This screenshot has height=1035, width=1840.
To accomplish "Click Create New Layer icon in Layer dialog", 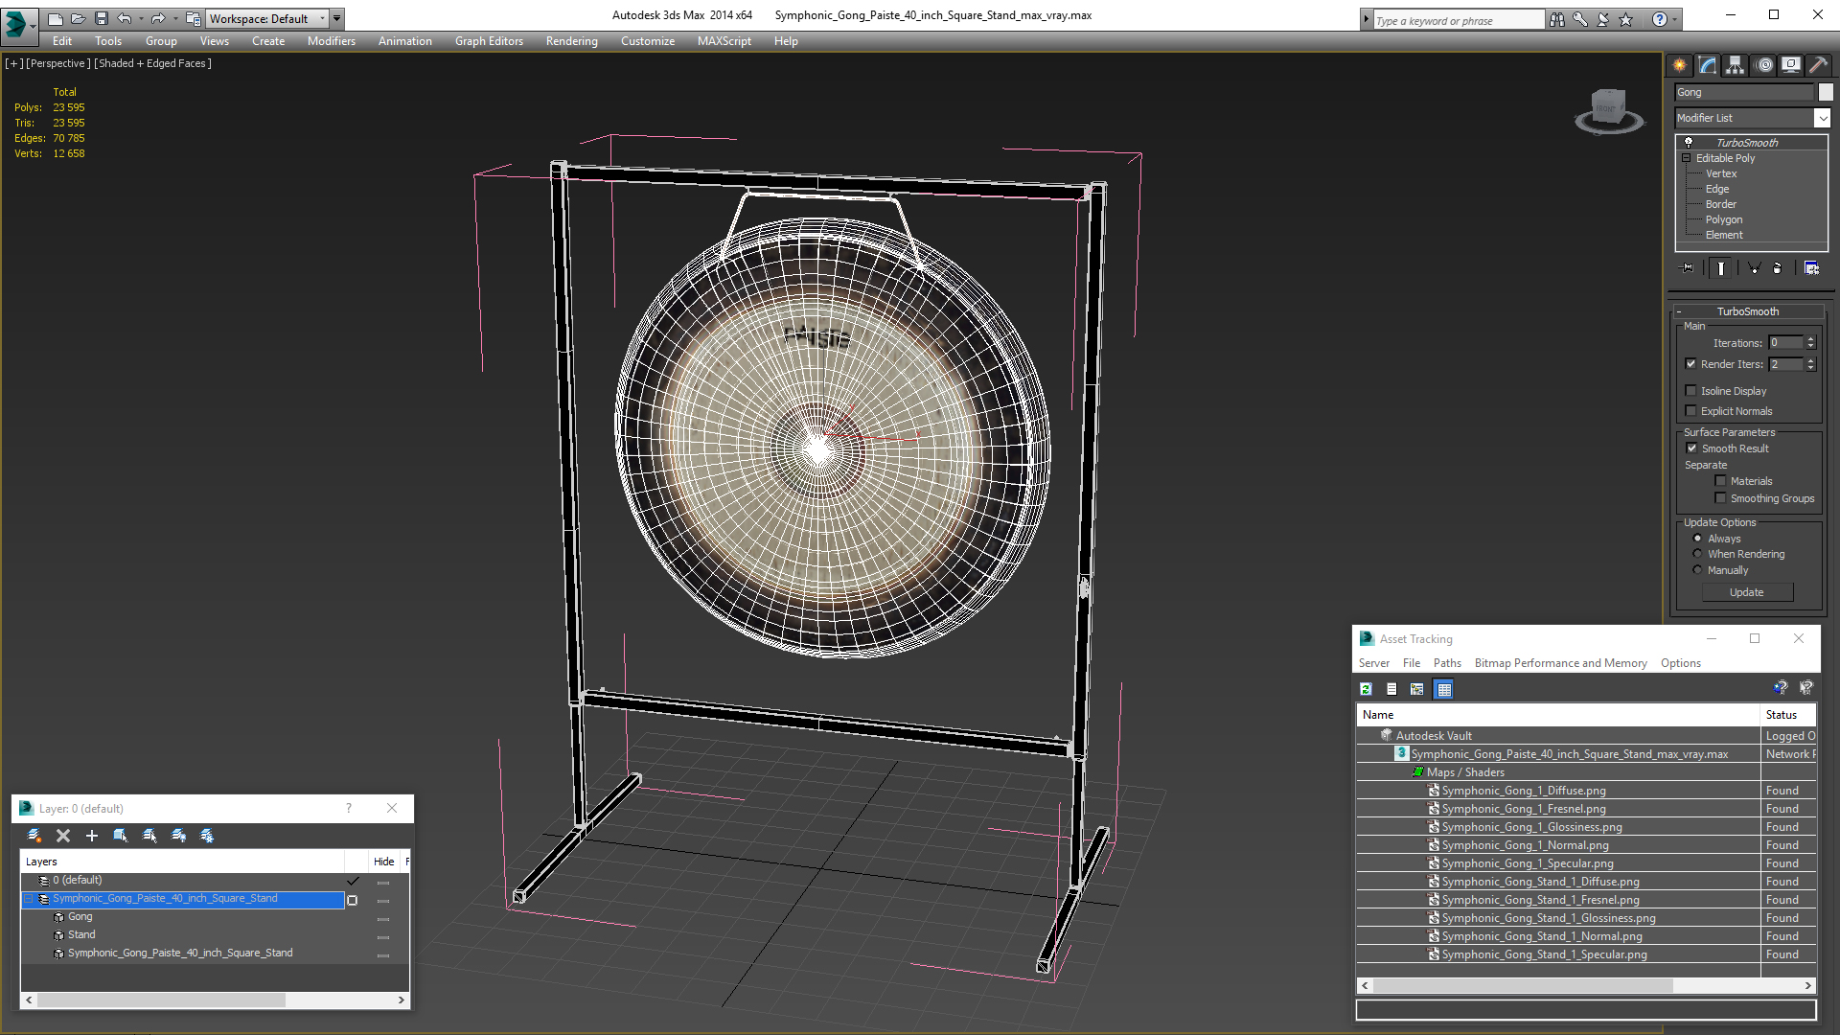I will (x=34, y=836).
